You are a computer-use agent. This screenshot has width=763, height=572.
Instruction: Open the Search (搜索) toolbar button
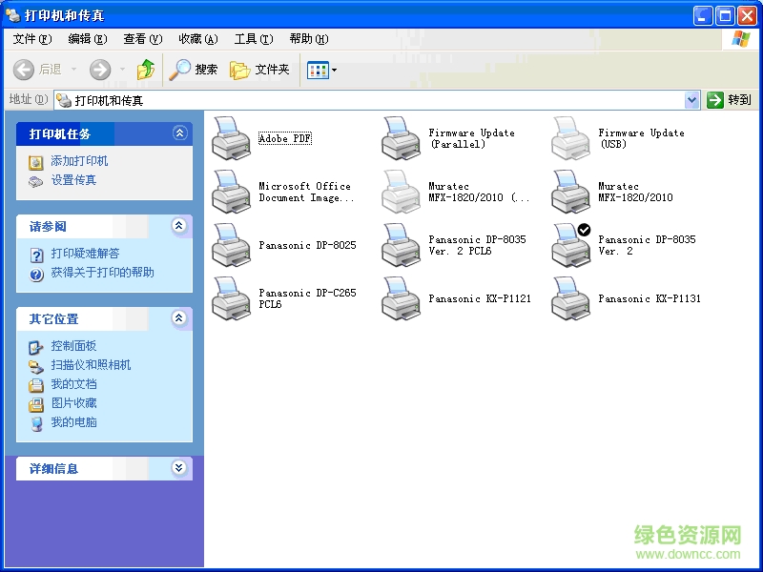pyautogui.click(x=194, y=70)
